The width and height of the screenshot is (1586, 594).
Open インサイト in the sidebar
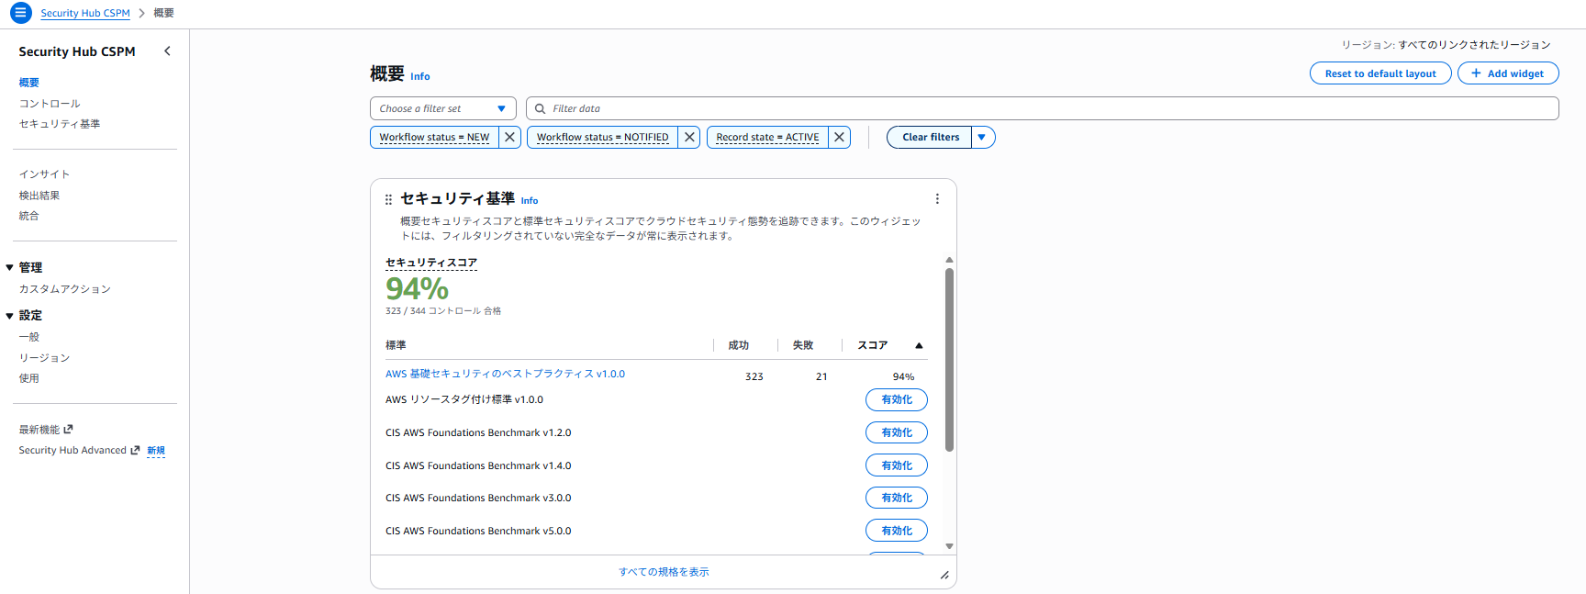(x=44, y=174)
